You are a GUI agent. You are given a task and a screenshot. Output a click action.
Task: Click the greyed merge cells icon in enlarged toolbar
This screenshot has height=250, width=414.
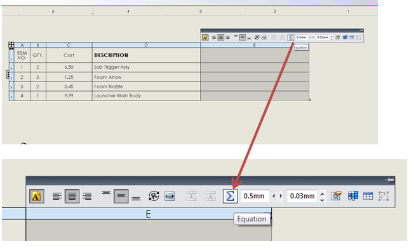[x=191, y=196]
